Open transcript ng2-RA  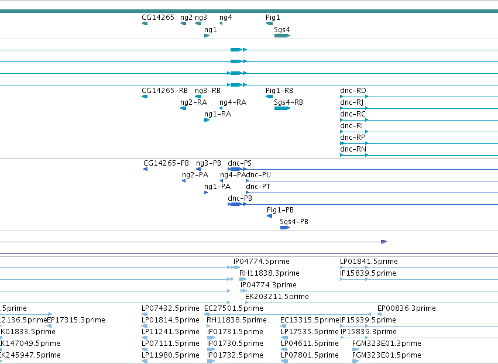click(194, 102)
